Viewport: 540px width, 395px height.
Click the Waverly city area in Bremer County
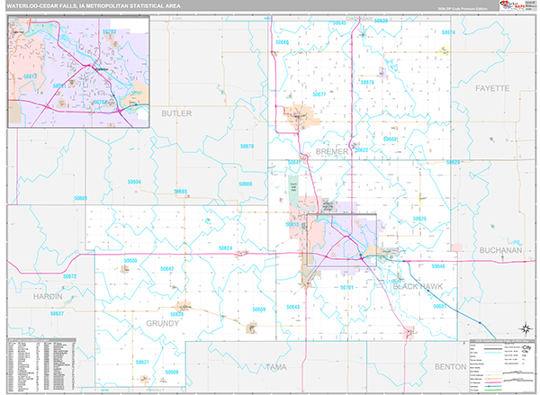[x=301, y=115]
